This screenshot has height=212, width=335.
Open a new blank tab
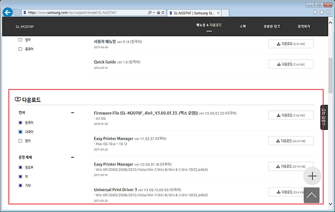pyautogui.click(x=225, y=13)
